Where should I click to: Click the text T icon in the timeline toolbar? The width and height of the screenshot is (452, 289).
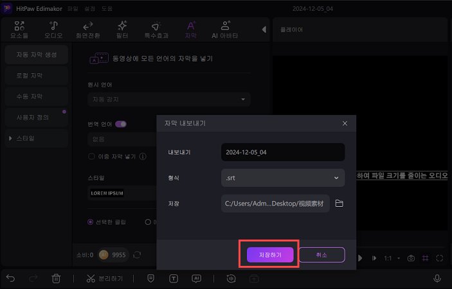[x=174, y=278]
